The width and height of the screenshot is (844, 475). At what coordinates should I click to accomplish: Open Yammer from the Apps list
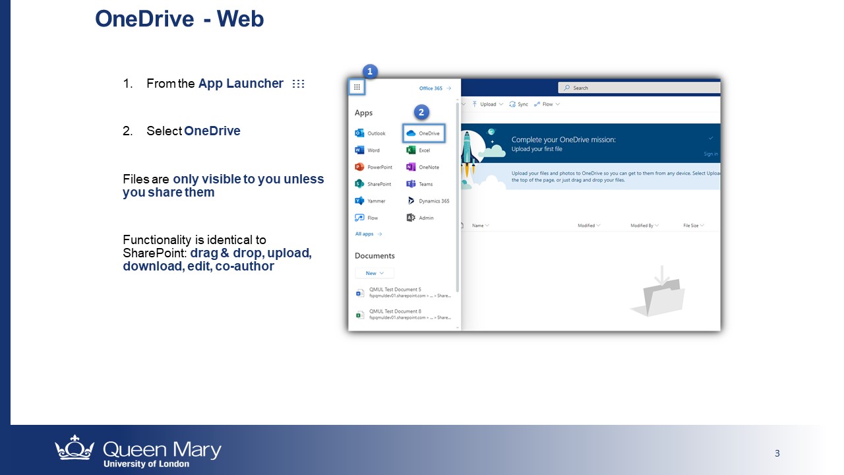371,201
